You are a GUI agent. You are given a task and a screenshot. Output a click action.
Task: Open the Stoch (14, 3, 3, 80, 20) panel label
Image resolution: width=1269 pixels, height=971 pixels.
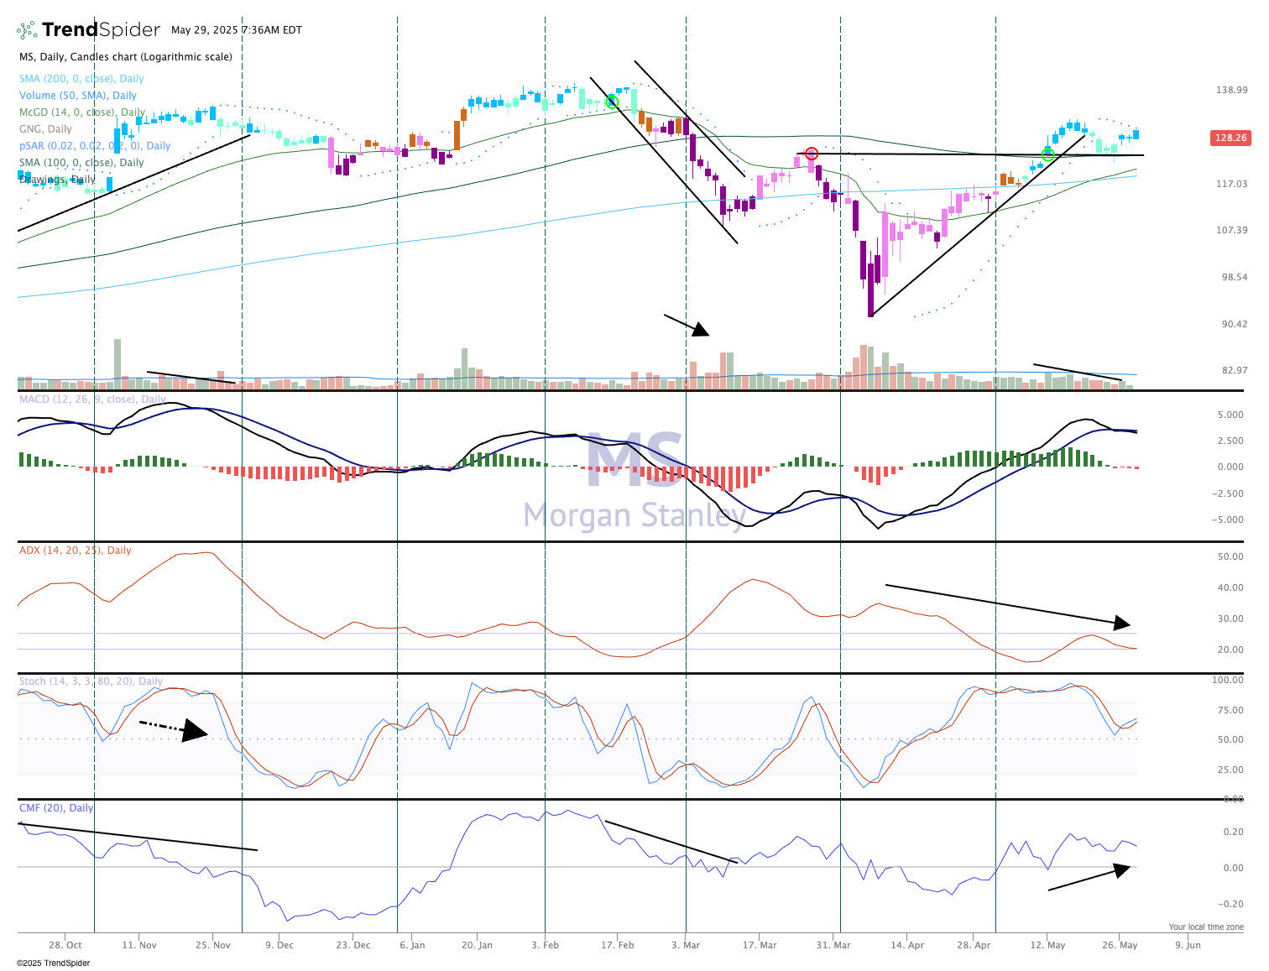[91, 681]
